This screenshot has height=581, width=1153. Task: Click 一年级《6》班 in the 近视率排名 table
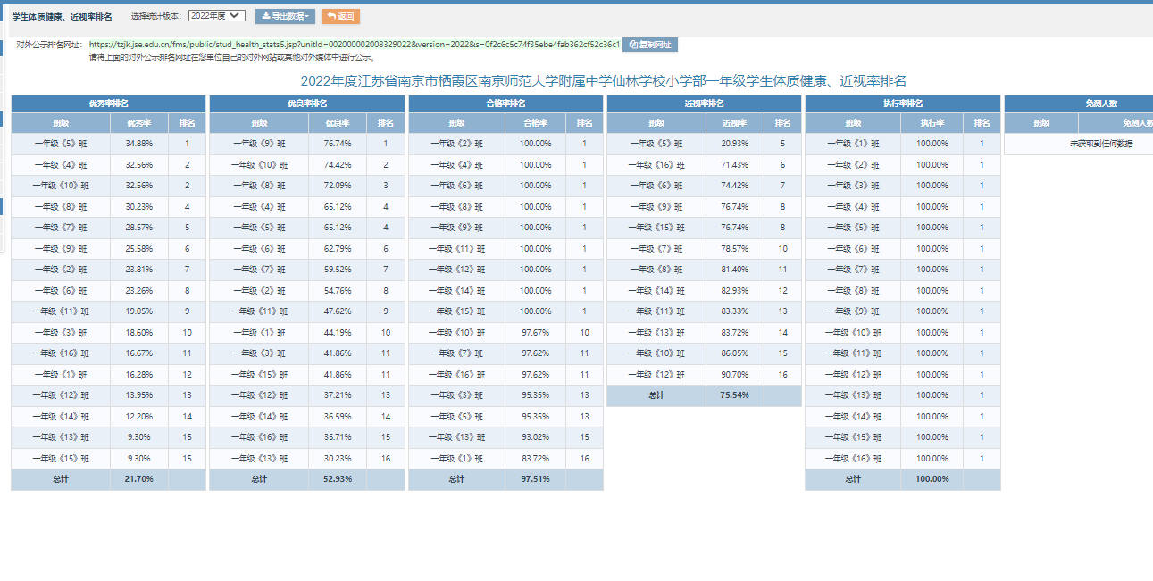tap(656, 186)
